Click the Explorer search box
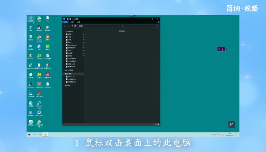266x152 pixels. 142,26
